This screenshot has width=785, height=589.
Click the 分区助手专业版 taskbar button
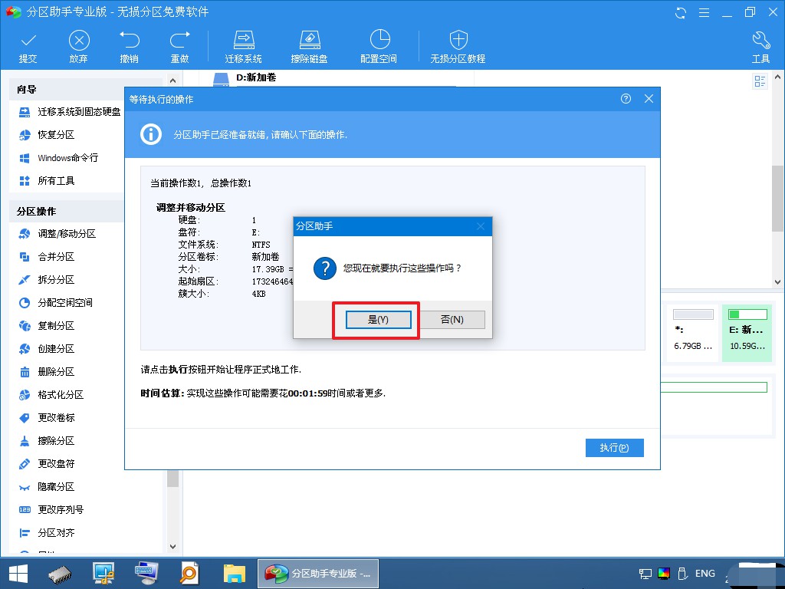318,574
